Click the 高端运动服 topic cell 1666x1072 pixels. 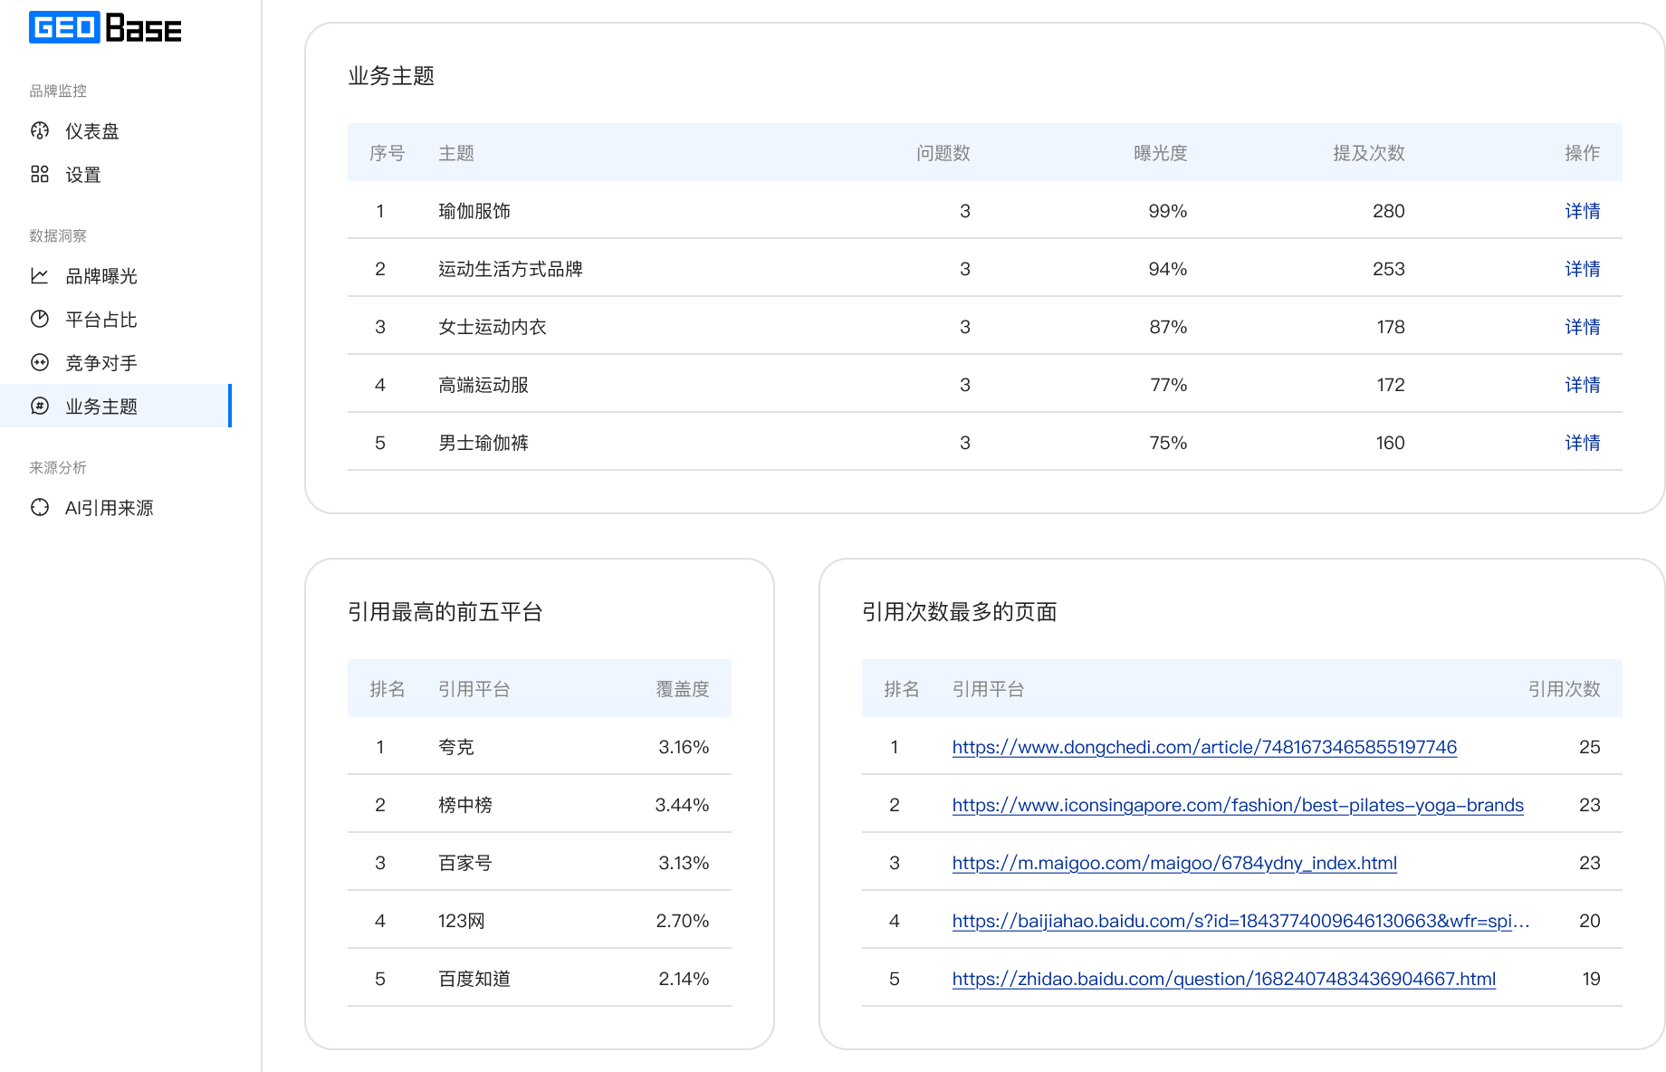point(484,385)
